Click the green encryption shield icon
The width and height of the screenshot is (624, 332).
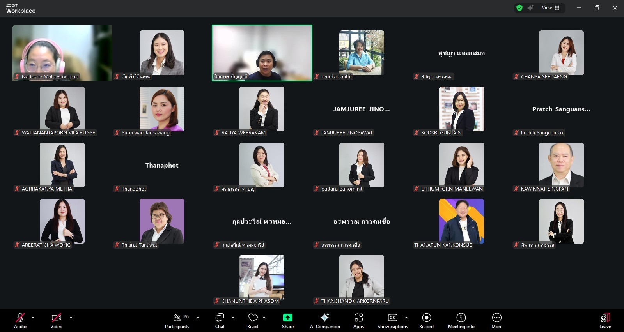[519, 8]
